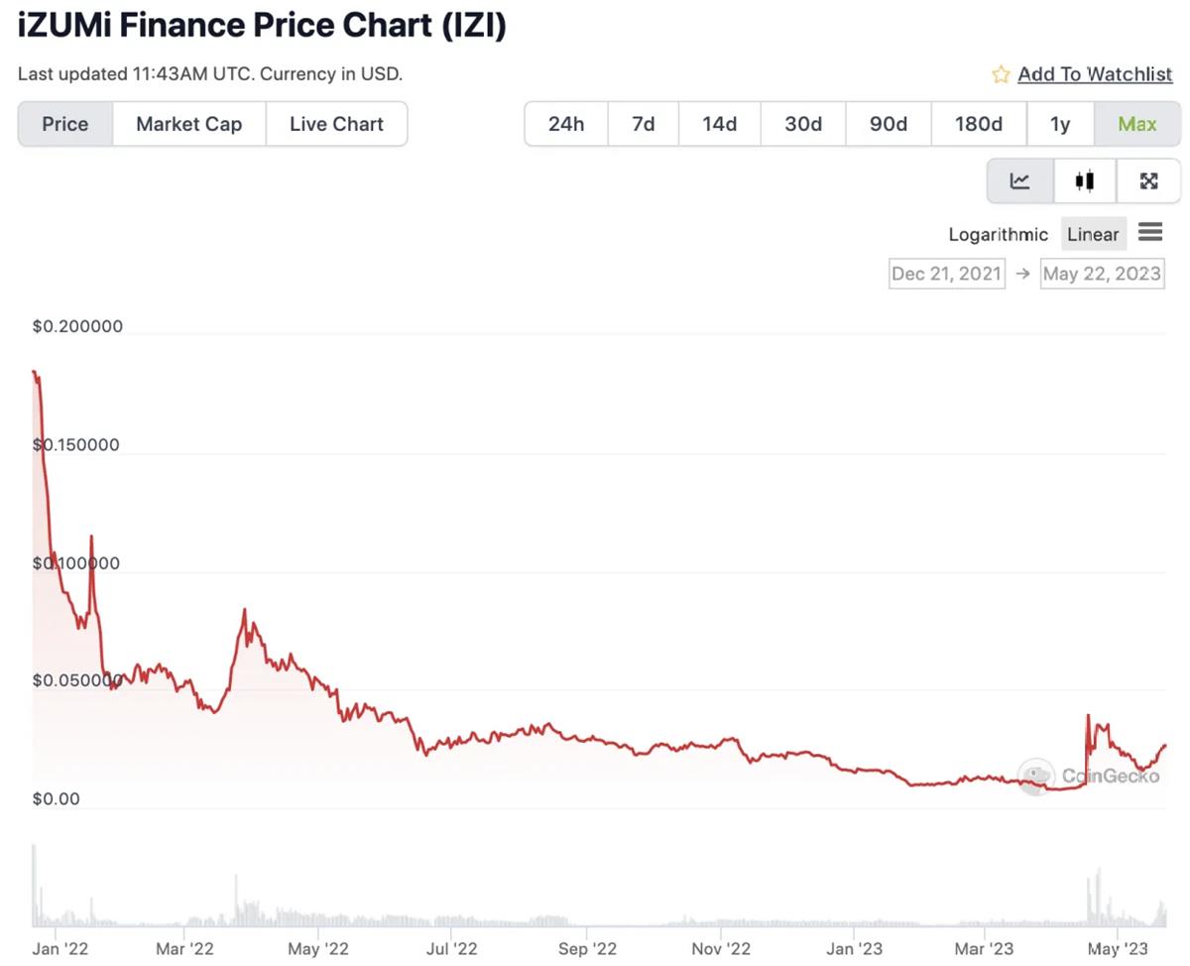Open the Price tab

click(65, 124)
